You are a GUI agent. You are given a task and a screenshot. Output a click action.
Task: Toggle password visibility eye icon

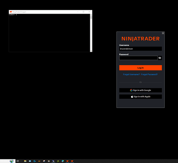(160, 58)
